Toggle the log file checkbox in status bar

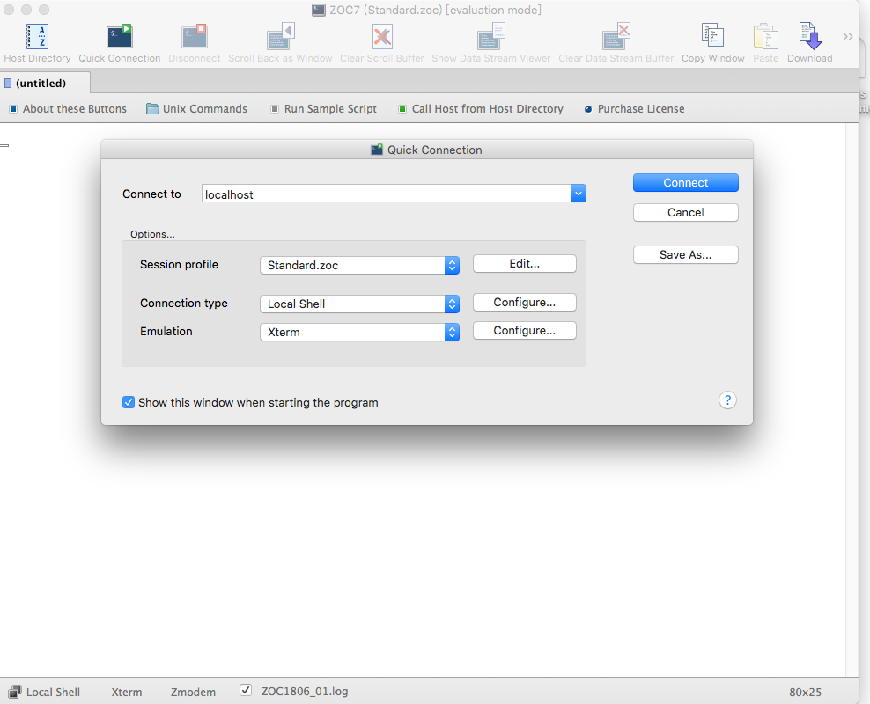[x=246, y=690]
